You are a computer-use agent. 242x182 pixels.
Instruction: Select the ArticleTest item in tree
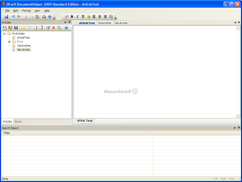click(x=23, y=38)
